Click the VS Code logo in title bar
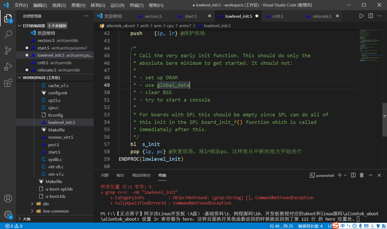 click(6, 5)
